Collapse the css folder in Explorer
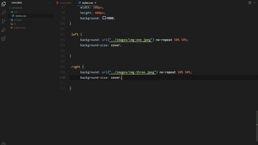 [16, 12]
